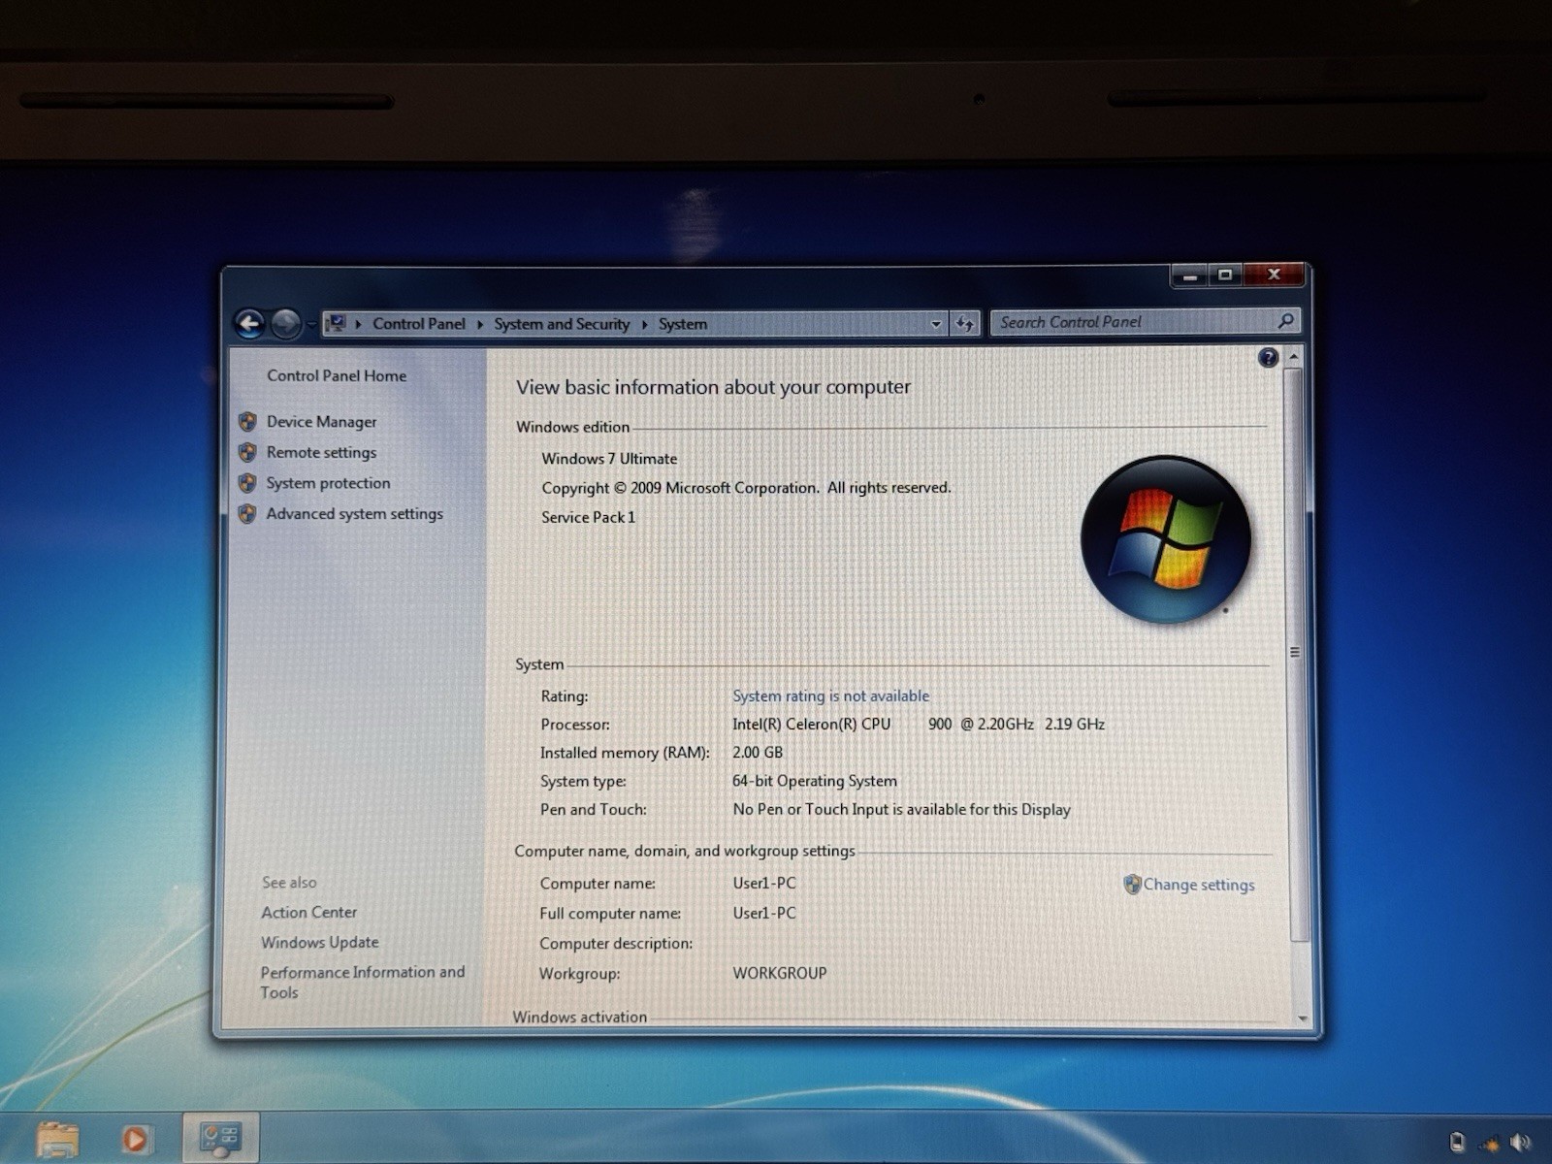Open Remote settings
This screenshot has height=1164, width=1552.
tap(321, 452)
